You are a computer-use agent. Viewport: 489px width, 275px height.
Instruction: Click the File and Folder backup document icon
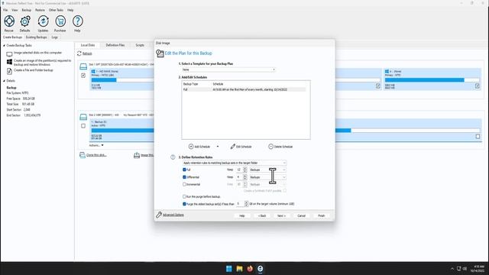click(9, 71)
